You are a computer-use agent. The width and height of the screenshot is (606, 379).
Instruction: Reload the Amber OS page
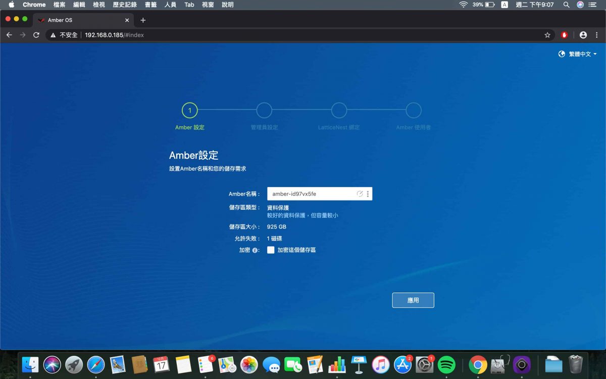point(36,35)
